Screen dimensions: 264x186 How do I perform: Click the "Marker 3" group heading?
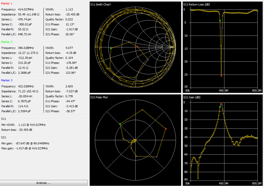click(7, 80)
